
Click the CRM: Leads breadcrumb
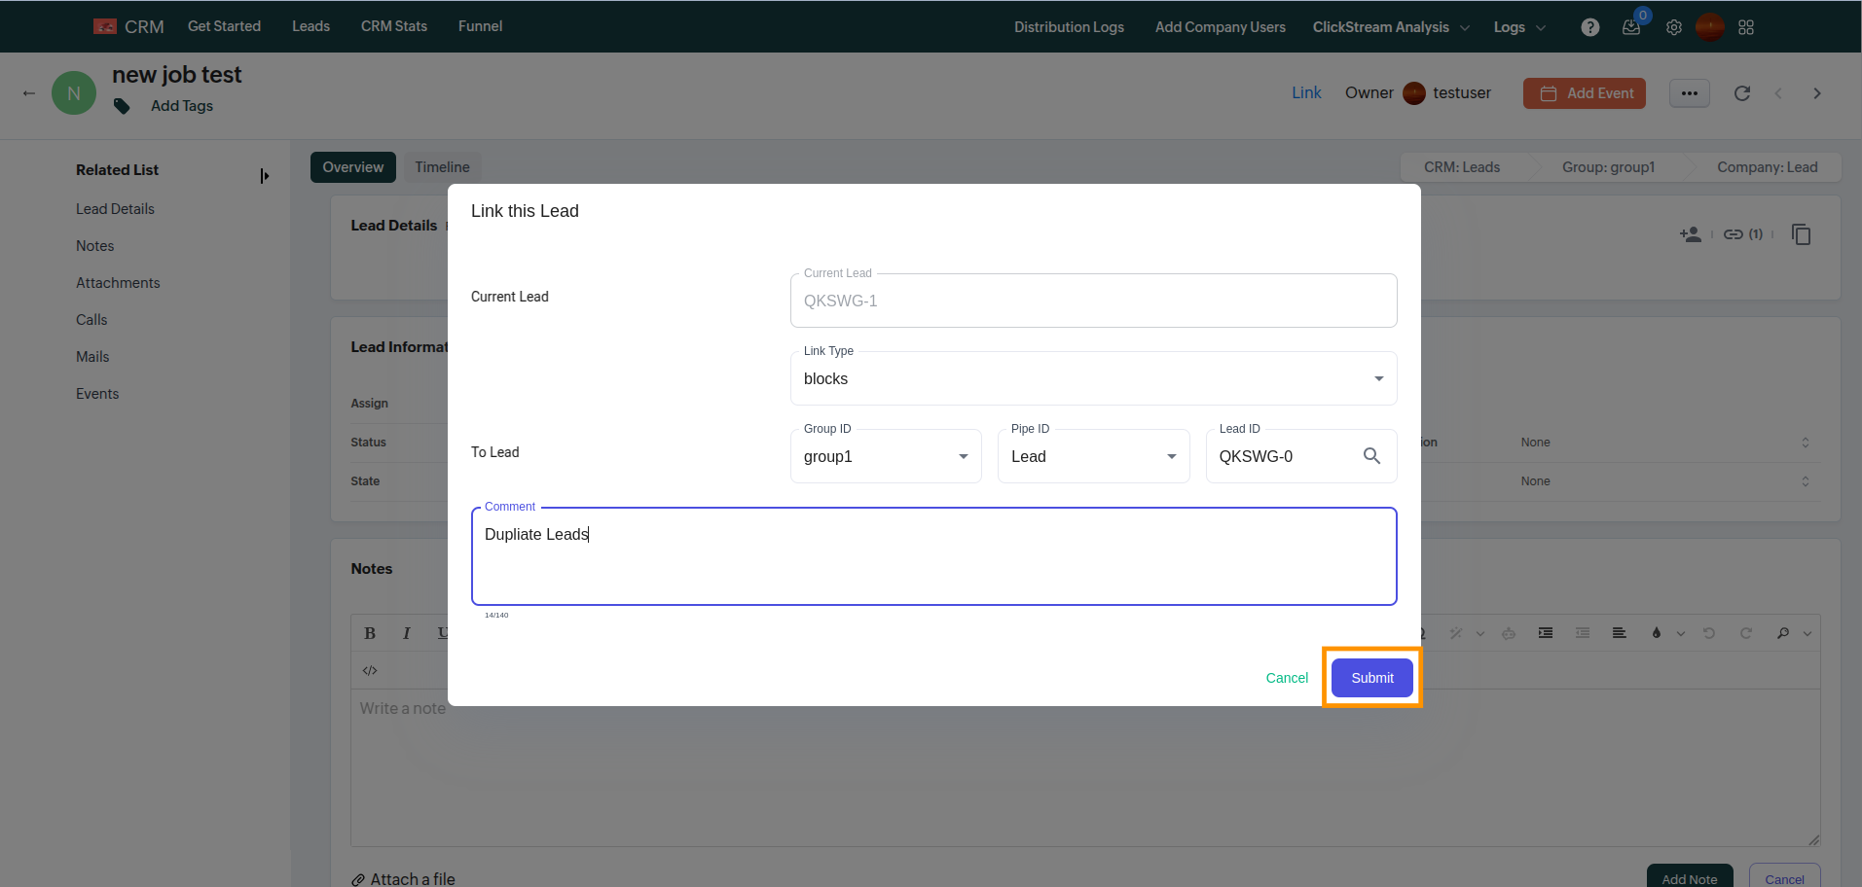coord(1462,167)
